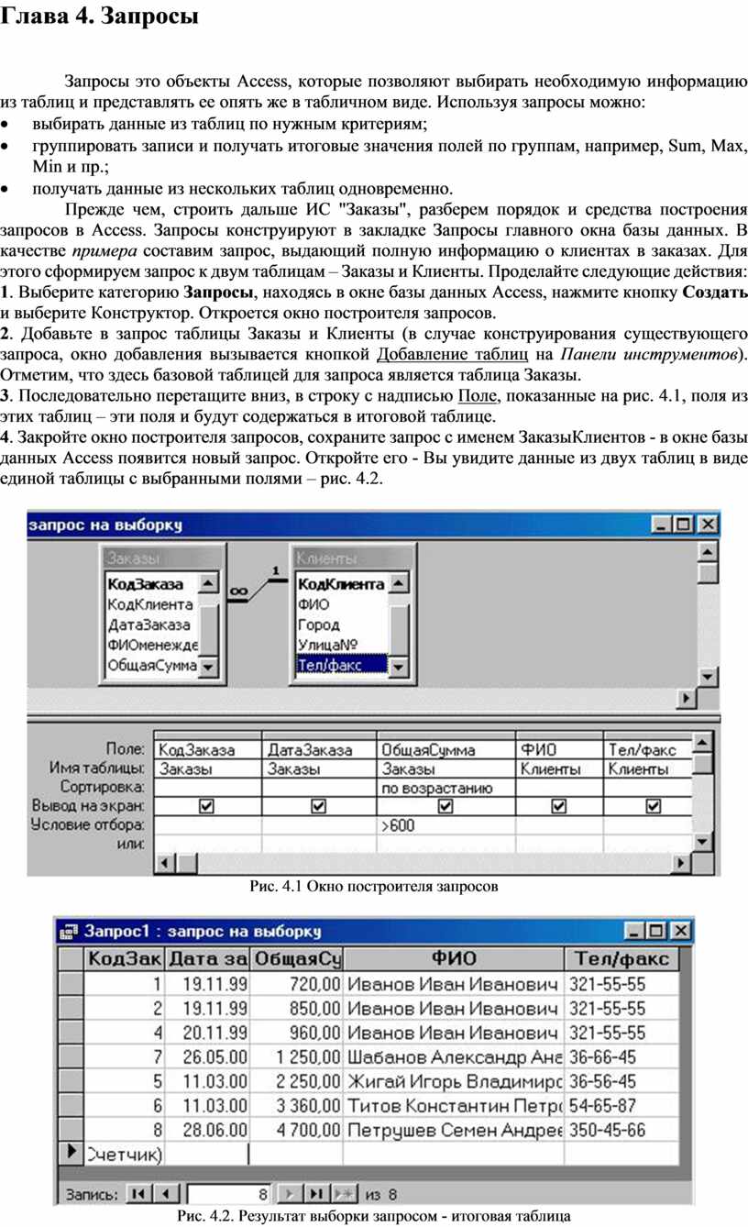
Task: Click the row selector for Титов Константин record
Action: pyautogui.click(x=71, y=1104)
